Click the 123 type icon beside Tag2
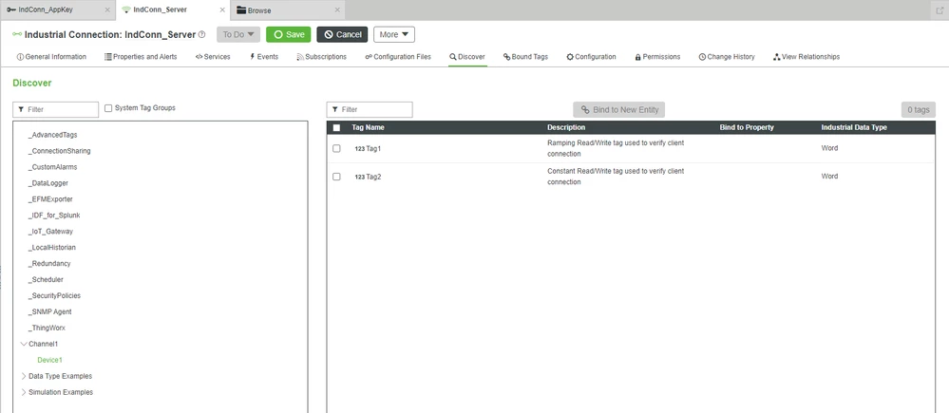The image size is (949, 413). click(359, 178)
